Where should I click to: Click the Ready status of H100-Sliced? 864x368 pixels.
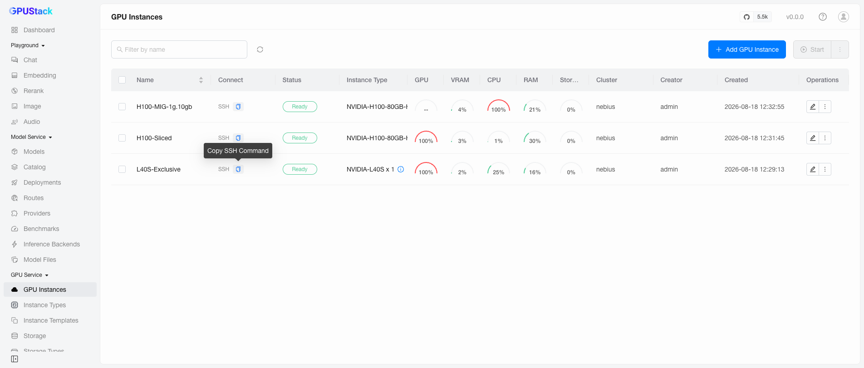[x=300, y=138]
